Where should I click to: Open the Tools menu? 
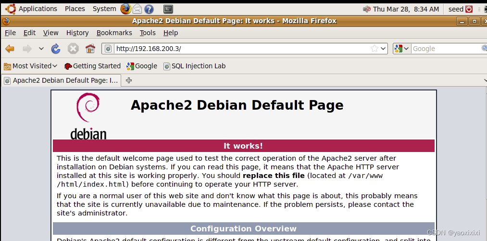pyautogui.click(x=148, y=33)
